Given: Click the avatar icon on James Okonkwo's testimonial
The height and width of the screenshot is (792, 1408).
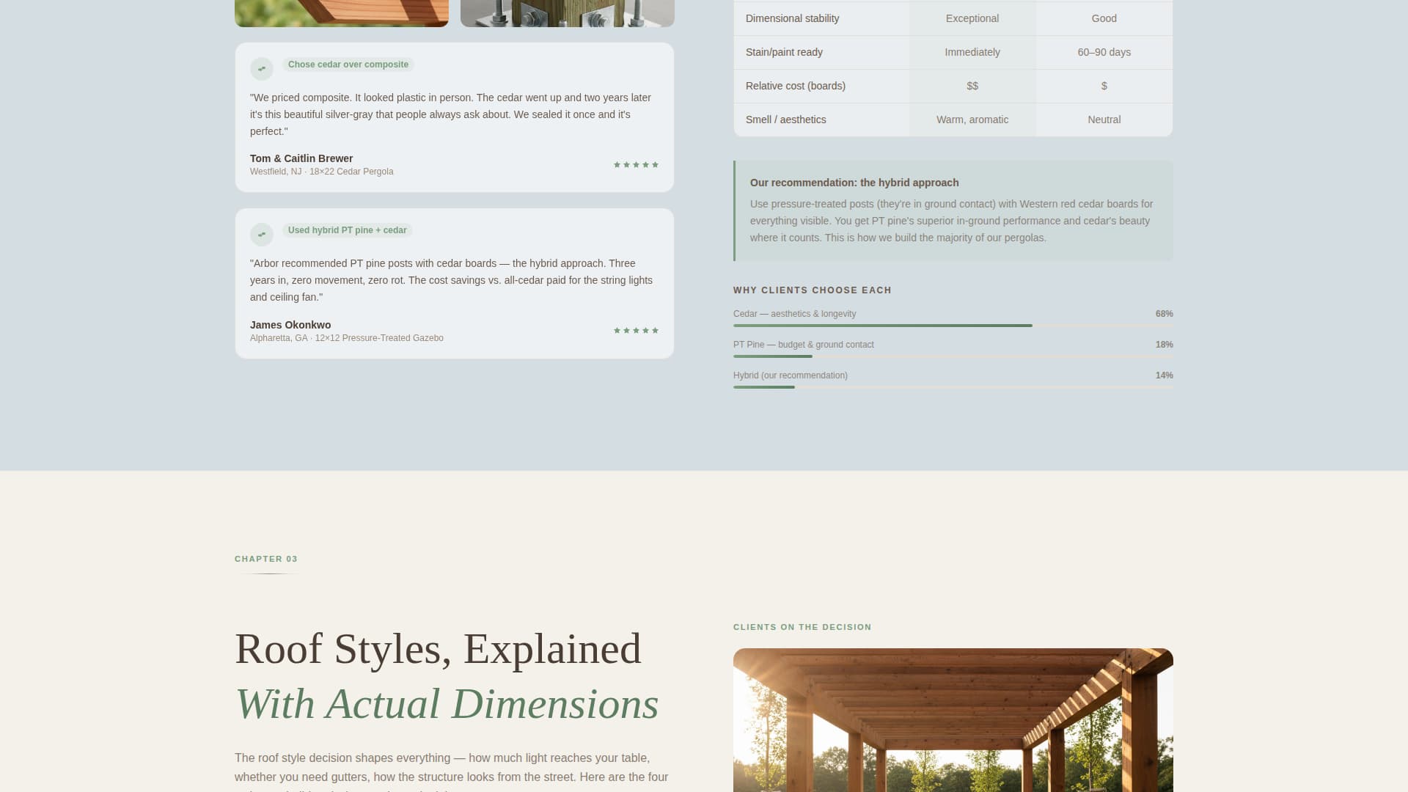Looking at the screenshot, I should 262,235.
